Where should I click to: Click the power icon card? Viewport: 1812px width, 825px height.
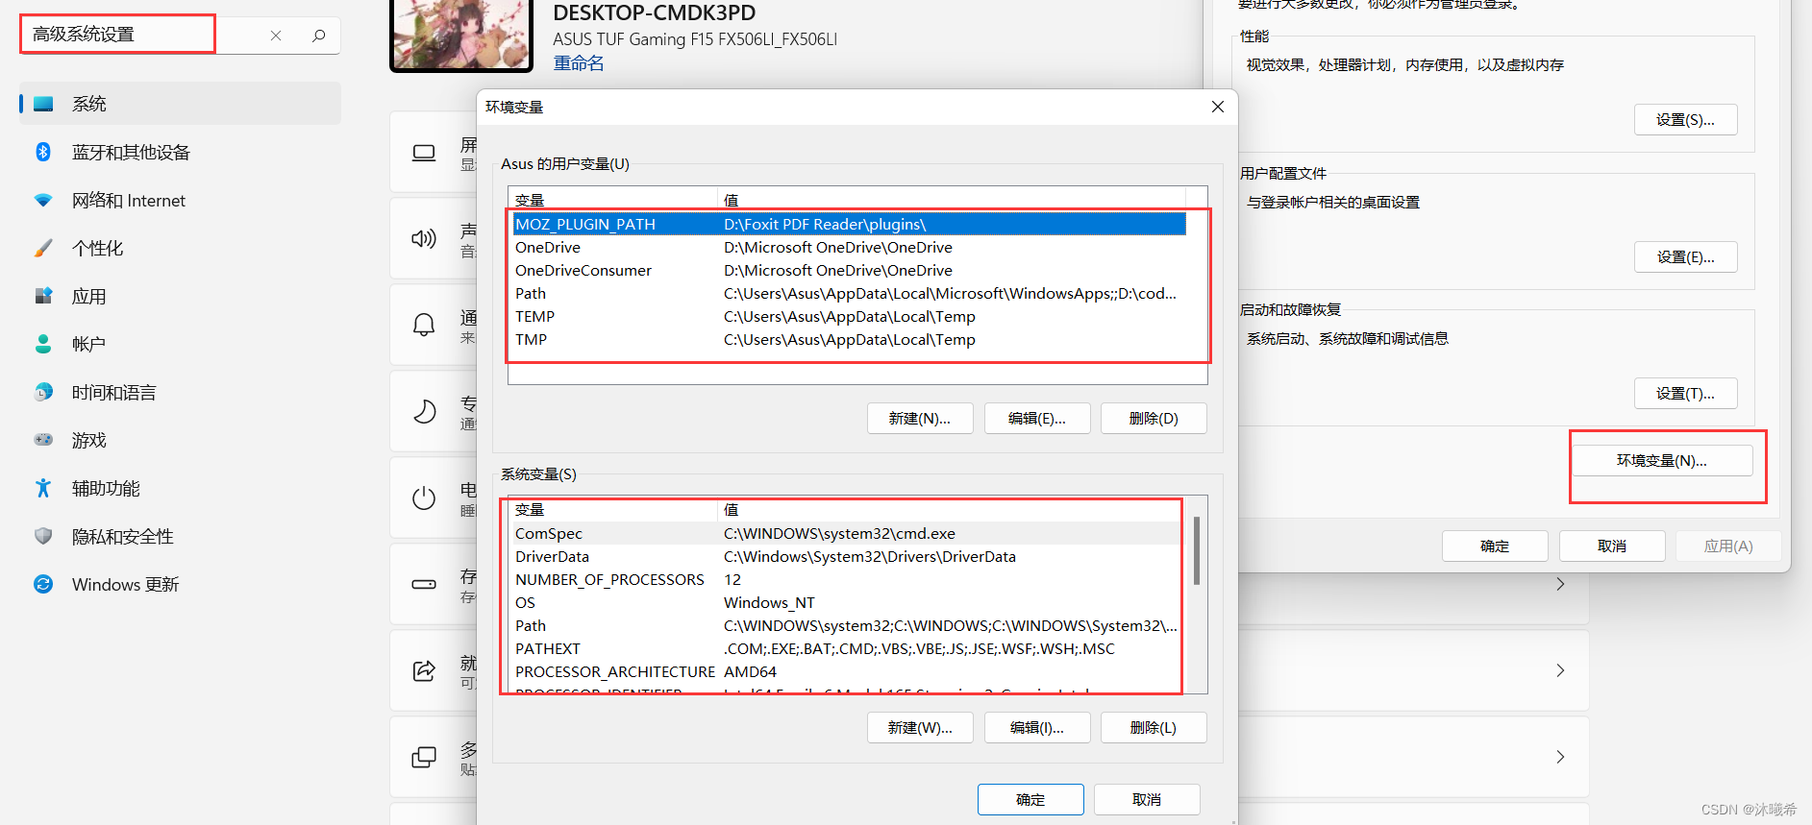424,497
